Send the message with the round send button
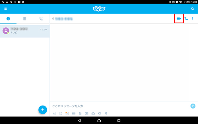Viewport: 198px width, 124px height. [x=193, y=106]
